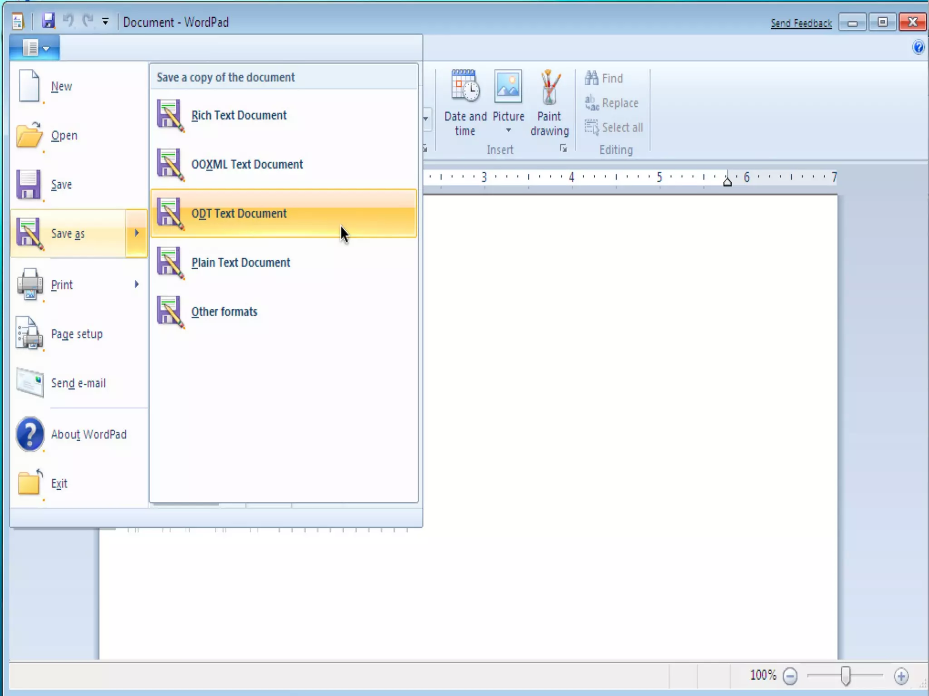The image size is (929, 696).
Task: Click the Page setup icon
Action: click(x=29, y=334)
